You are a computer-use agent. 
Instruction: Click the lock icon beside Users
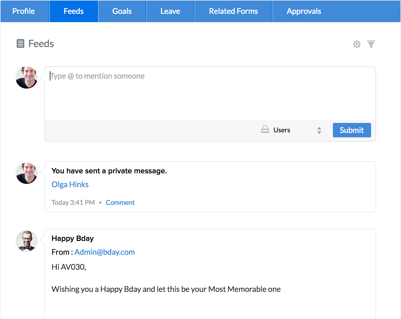point(265,130)
